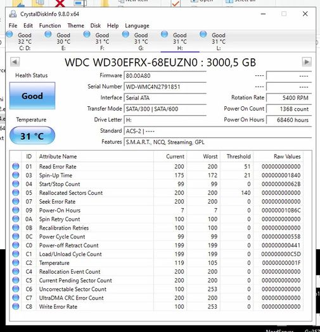Click the Drive Letter field H:

(x=165, y=120)
